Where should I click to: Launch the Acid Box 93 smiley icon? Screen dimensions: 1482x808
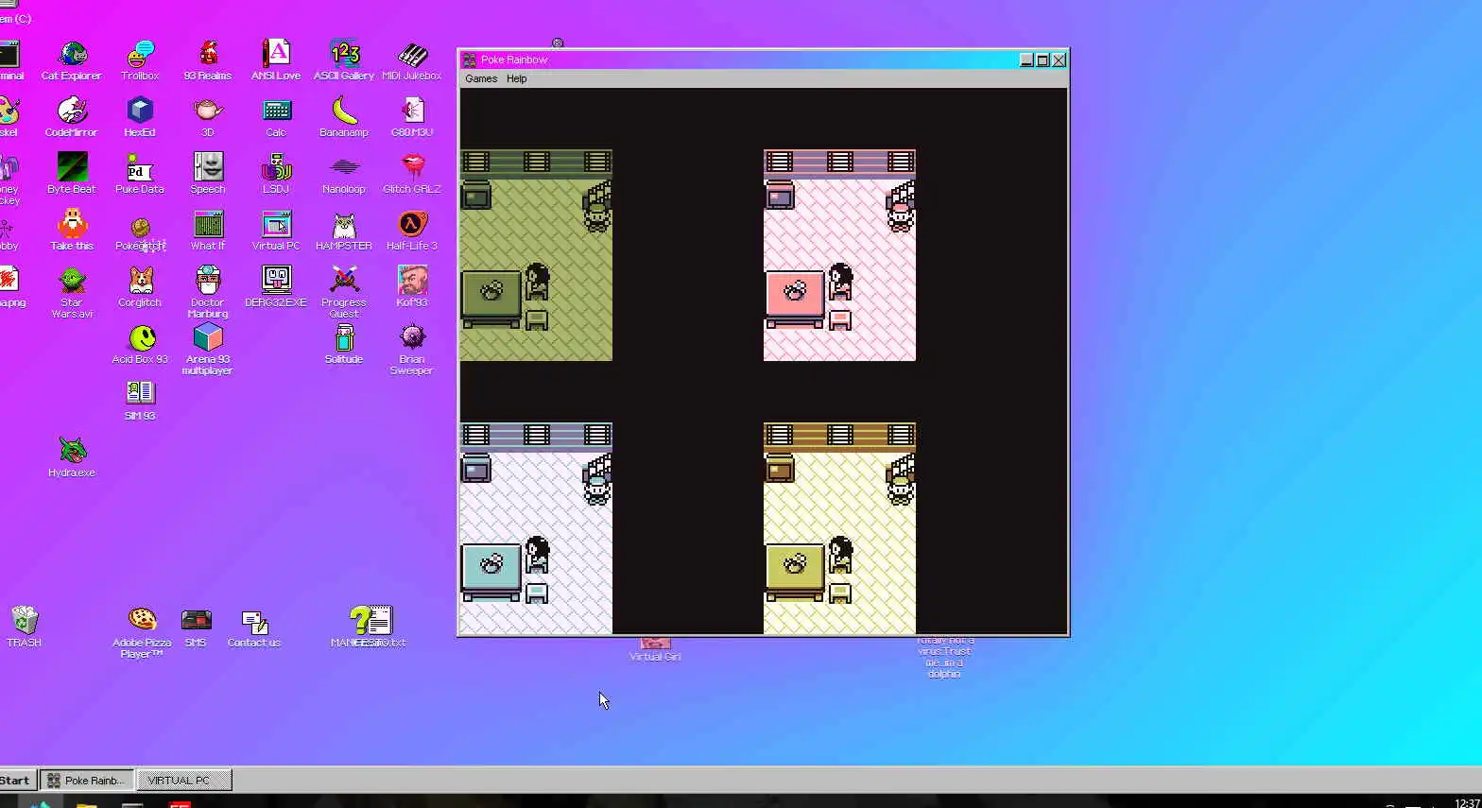tap(140, 344)
